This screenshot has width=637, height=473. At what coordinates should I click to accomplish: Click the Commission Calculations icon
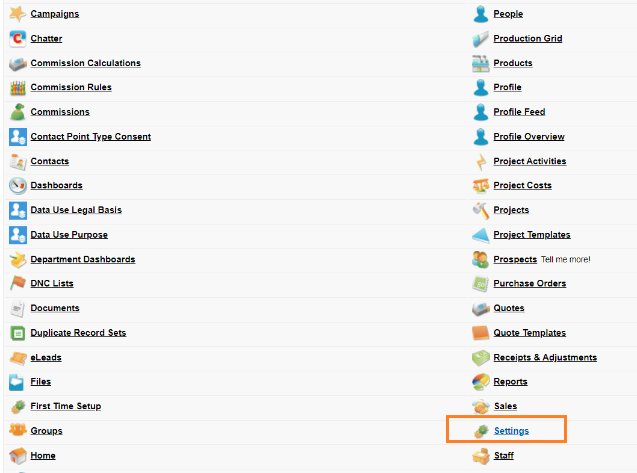(17, 63)
